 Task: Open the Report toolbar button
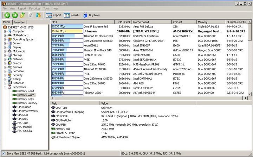click(x=53, y=15)
